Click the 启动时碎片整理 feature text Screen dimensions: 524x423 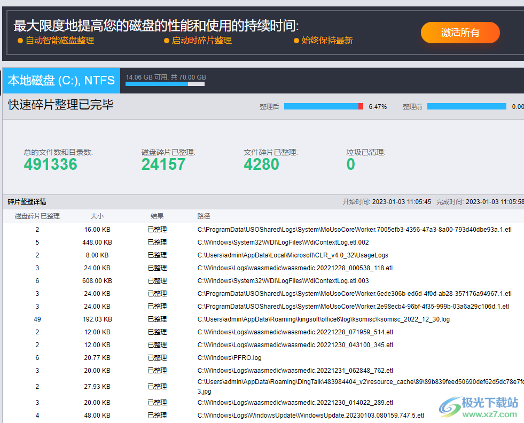point(201,41)
